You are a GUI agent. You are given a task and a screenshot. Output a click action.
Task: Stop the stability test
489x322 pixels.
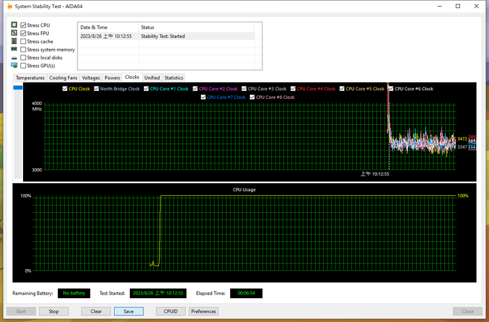[x=54, y=311]
